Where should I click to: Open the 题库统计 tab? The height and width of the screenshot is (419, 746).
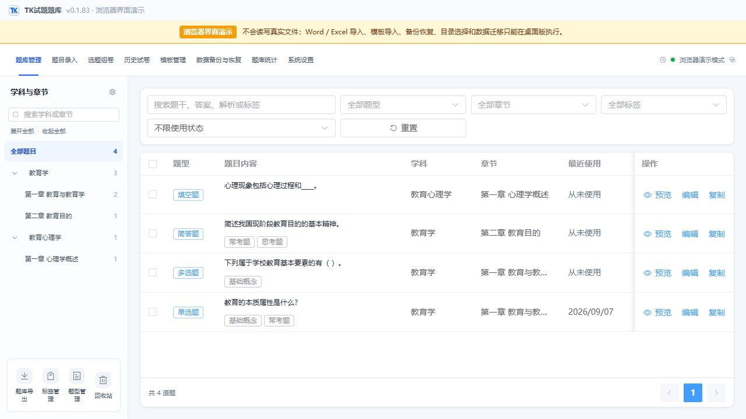pos(265,60)
